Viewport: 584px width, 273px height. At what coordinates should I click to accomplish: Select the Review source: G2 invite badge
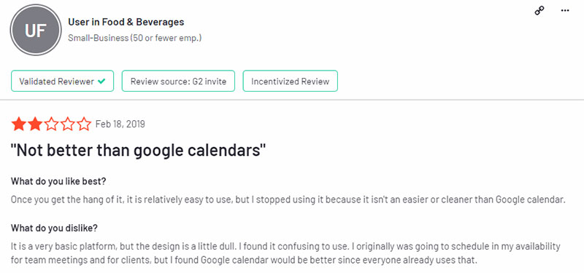tap(178, 81)
